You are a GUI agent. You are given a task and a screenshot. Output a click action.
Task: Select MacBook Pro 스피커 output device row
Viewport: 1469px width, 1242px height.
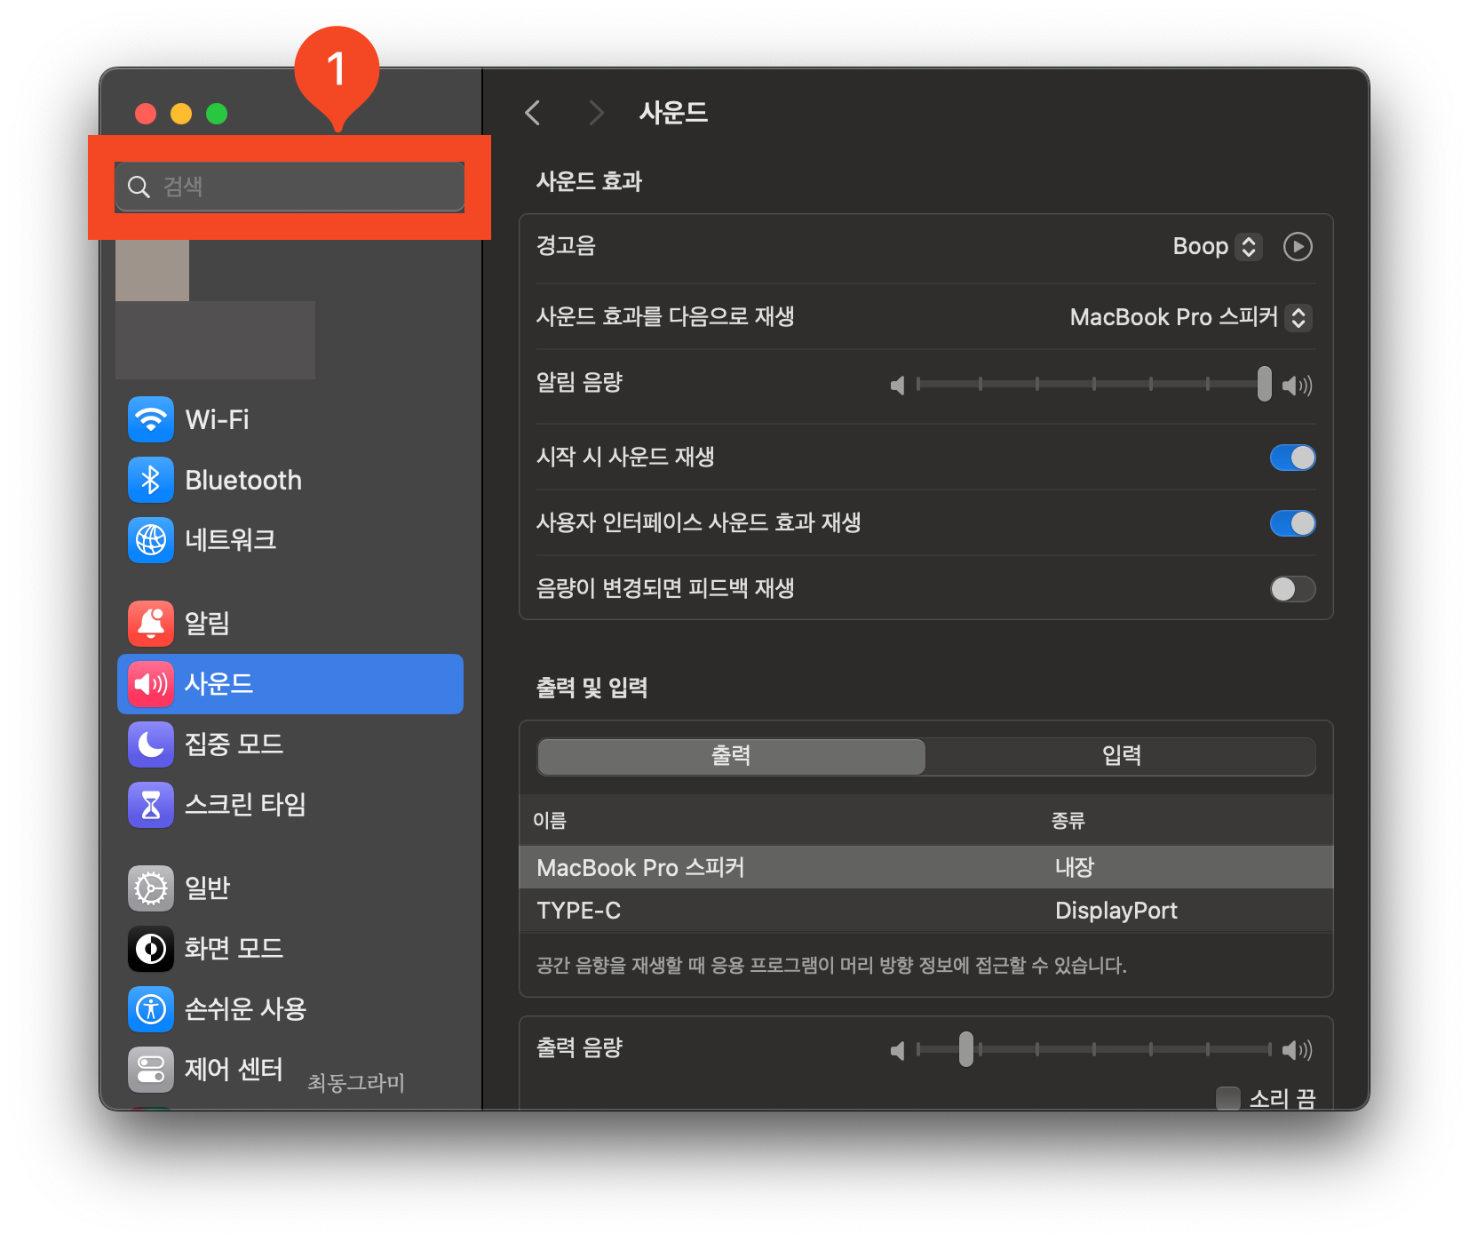tap(926, 868)
